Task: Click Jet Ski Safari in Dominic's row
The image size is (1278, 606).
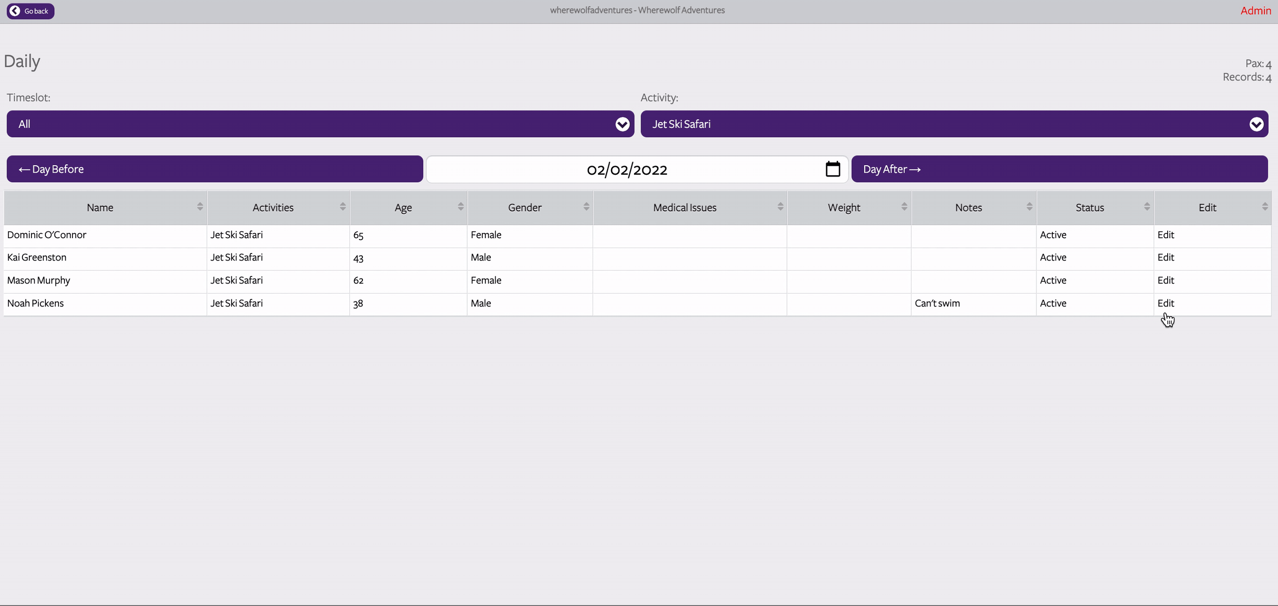Action: [x=236, y=235]
